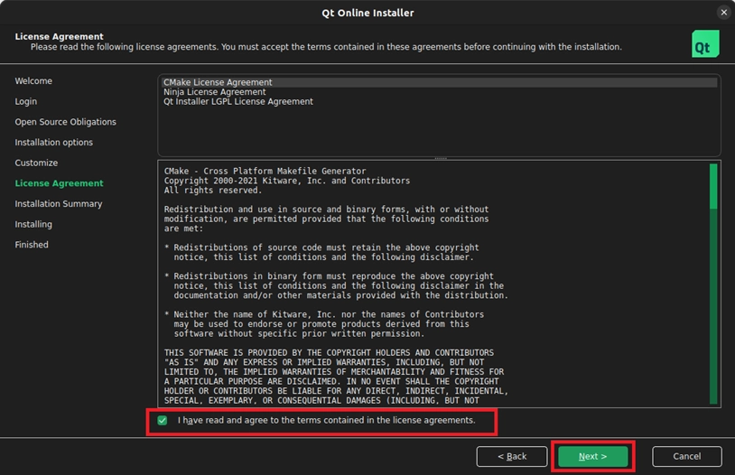
Task: Click the splitter handle between license panes
Action: pos(440,158)
